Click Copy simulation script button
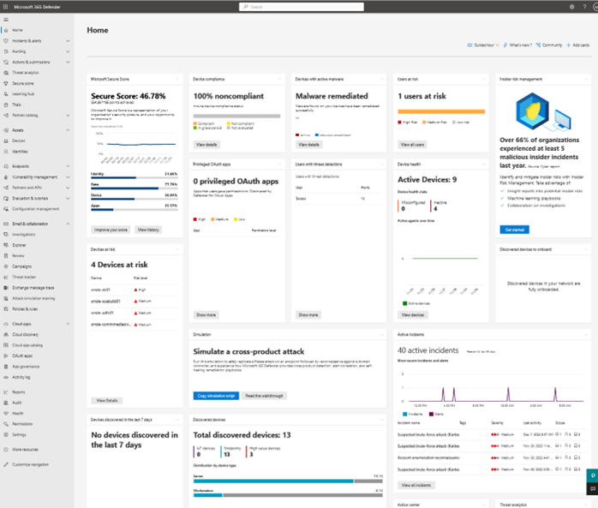The height and width of the screenshot is (508, 598). [216, 396]
